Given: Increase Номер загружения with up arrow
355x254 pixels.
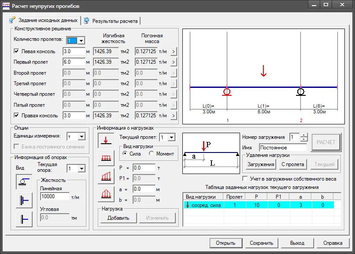Looking at the screenshot, I should pos(304,135).
